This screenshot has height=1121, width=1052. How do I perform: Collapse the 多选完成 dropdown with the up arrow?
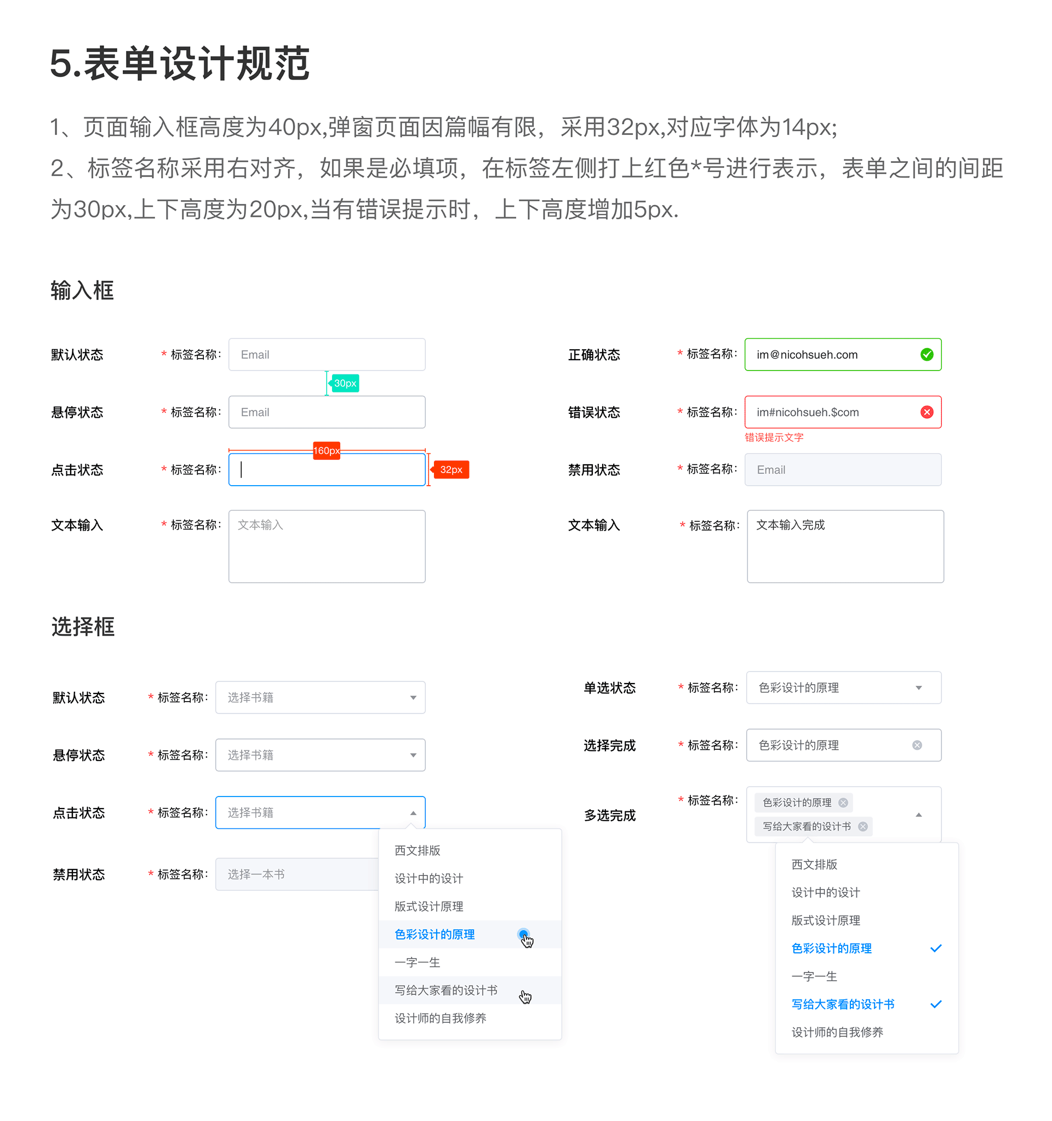(x=919, y=814)
